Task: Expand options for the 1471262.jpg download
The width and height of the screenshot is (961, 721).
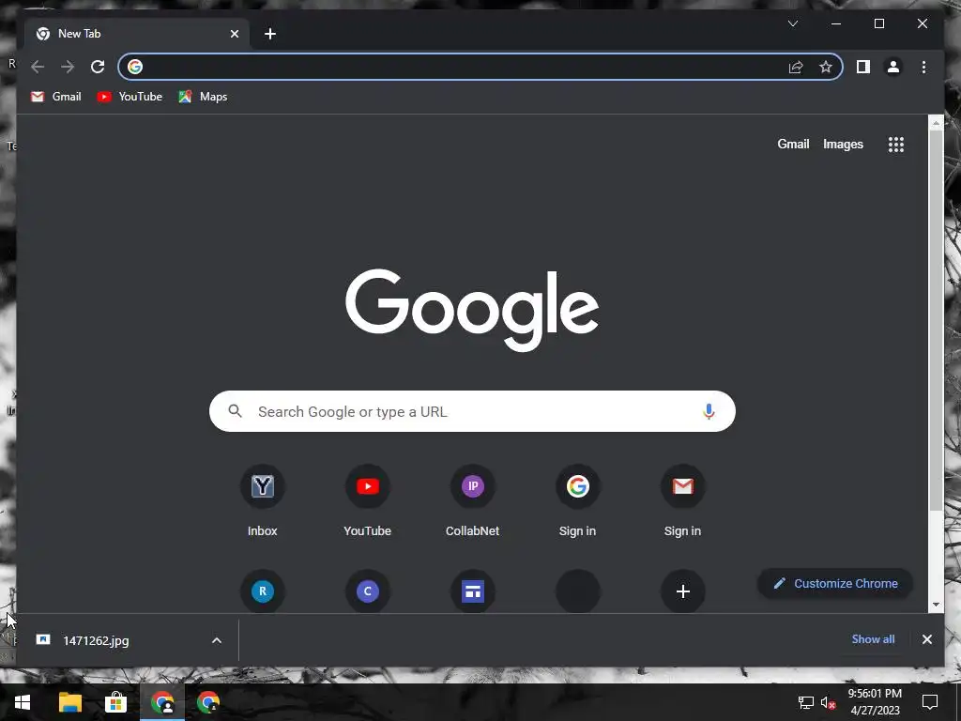Action: 217,640
